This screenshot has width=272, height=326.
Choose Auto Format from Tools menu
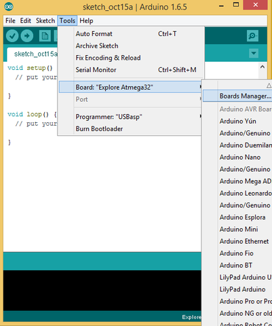coord(130,34)
